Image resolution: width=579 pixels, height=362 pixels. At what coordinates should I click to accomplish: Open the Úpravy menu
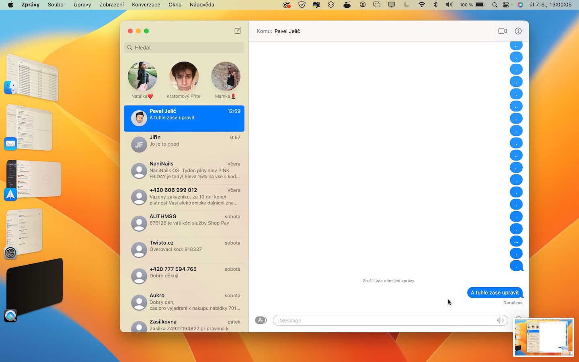82,5
